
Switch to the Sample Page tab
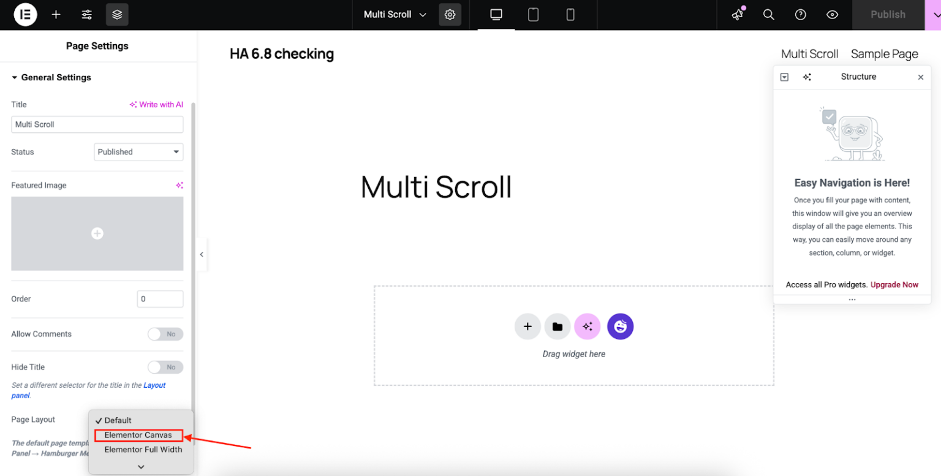(884, 54)
